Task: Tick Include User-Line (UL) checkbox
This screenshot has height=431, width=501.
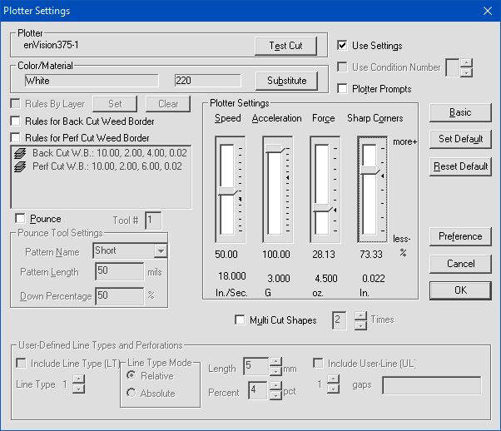Action: pos(318,363)
